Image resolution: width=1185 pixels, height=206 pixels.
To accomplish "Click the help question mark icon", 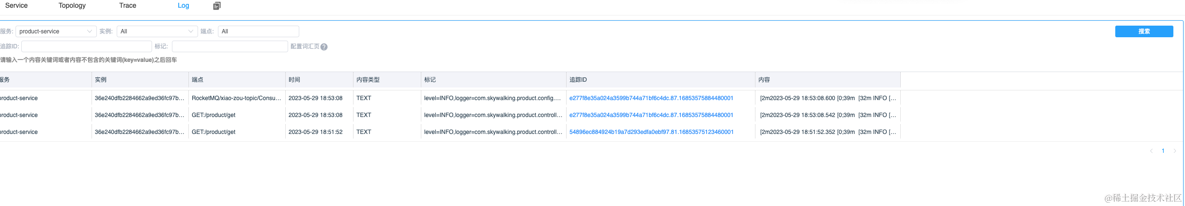I will pyautogui.click(x=324, y=47).
